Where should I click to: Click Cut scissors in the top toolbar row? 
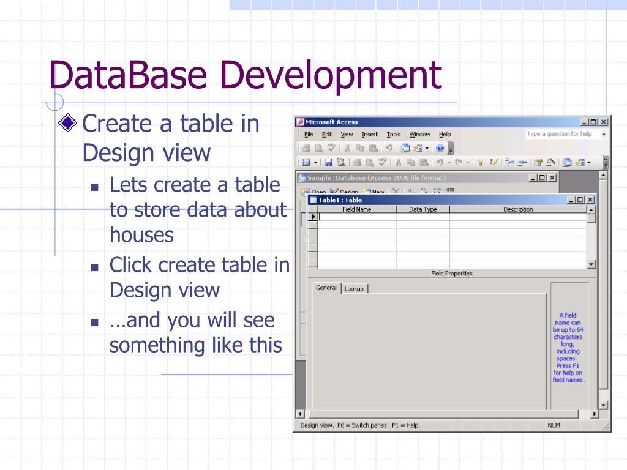coord(348,148)
